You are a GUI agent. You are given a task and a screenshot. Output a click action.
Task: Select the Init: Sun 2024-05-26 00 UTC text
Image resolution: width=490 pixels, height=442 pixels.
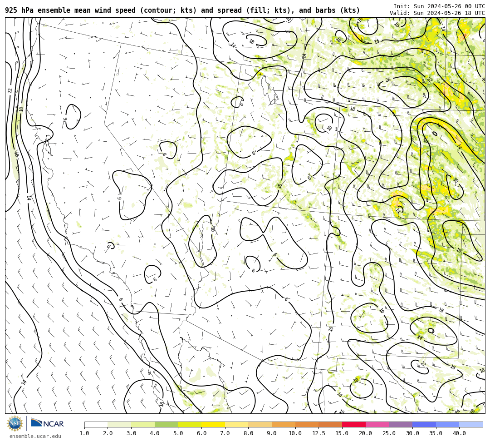439,6
